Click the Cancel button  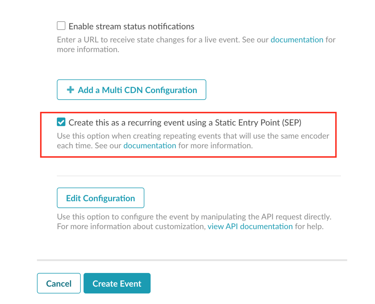pyautogui.click(x=59, y=283)
